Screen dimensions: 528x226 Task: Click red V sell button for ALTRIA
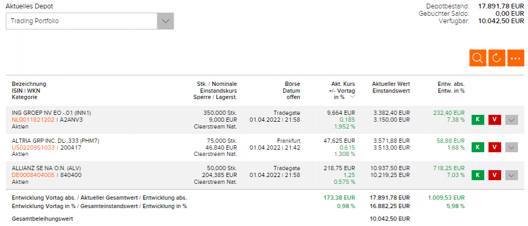tap(494, 147)
